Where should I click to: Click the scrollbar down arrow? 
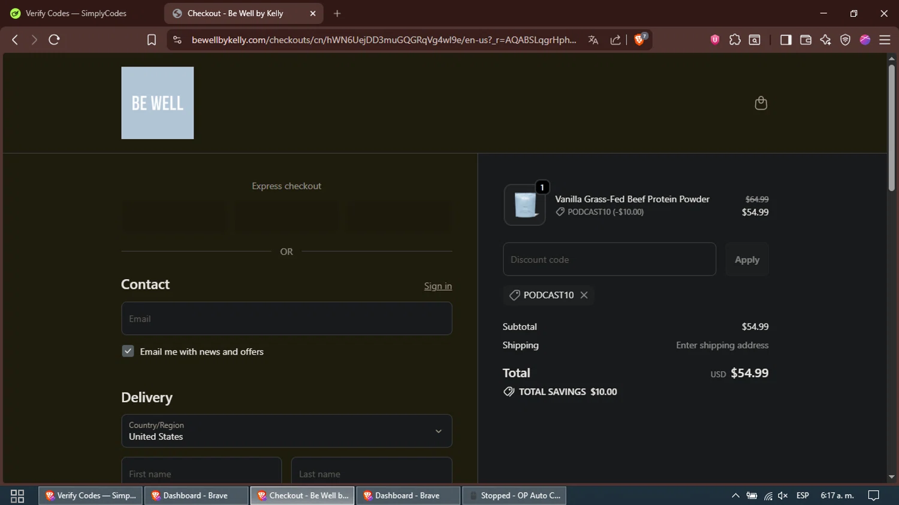[891, 477]
